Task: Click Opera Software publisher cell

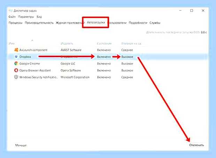Action: (x=71, y=70)
